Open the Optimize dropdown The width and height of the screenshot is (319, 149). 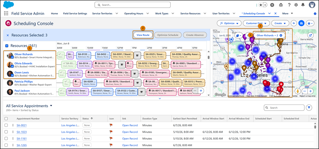click(229, 23)
